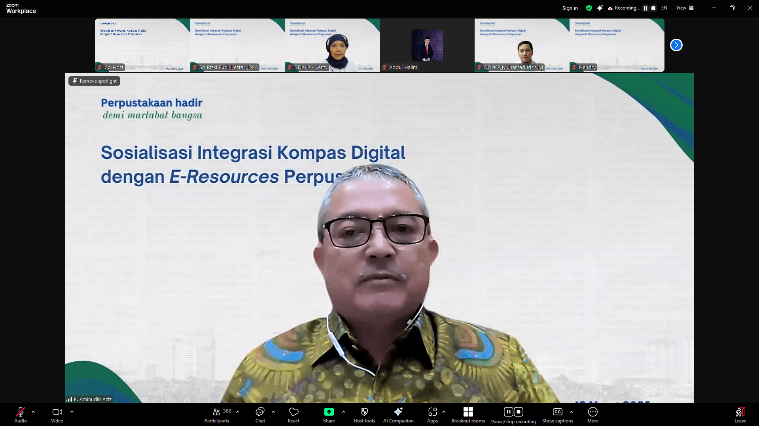Expand the chat options arrow
Screen dimensions: 759x426
273,412
